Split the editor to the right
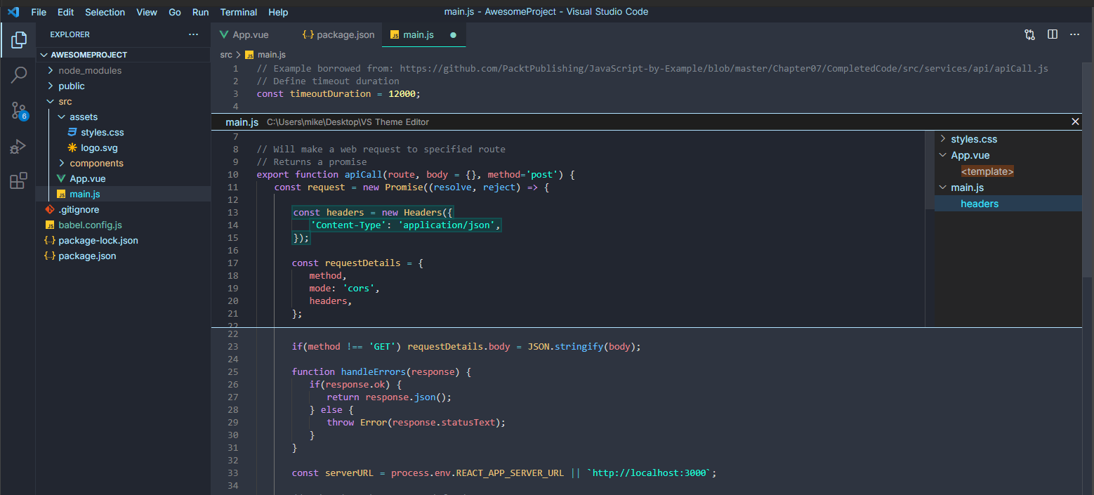Screen dimensions: 1094x495 click(x=1053, y=34)
